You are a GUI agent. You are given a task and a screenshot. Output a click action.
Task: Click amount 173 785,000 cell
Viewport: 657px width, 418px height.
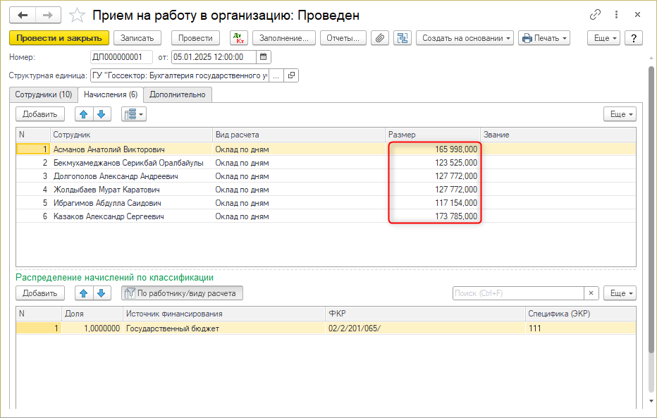tap(432, 216)
